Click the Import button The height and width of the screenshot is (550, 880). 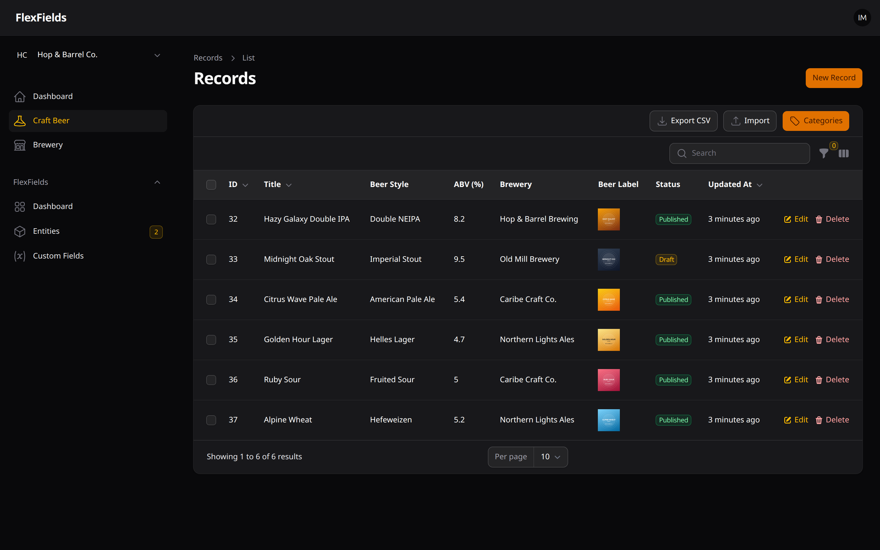[x=750, y=121]
